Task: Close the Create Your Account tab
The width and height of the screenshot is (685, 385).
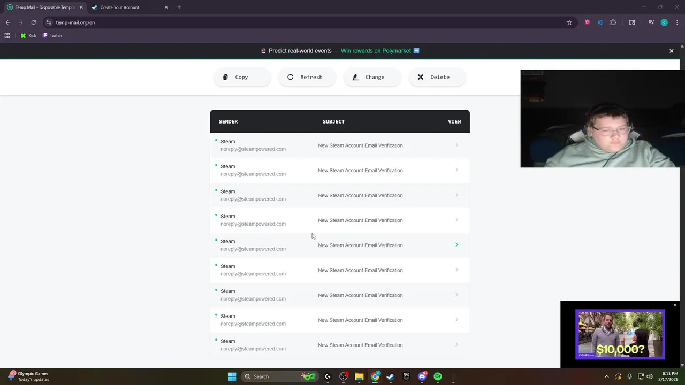Action: (166, 7)
